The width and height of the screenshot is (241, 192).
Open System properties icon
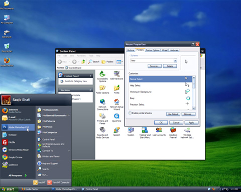(x=131, y=131)
